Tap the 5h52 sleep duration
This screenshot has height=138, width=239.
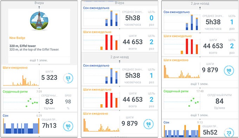coord(210,132)
